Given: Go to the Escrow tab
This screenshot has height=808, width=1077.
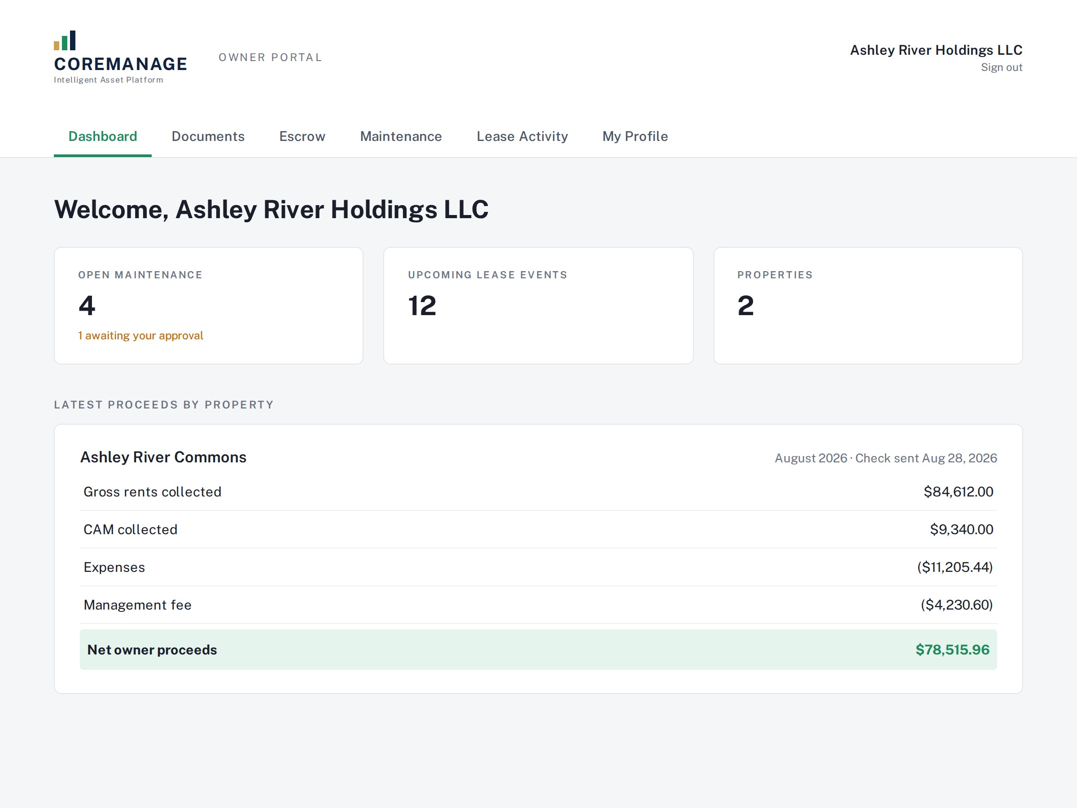Looking at the screenshot, I should click(302, 136).
